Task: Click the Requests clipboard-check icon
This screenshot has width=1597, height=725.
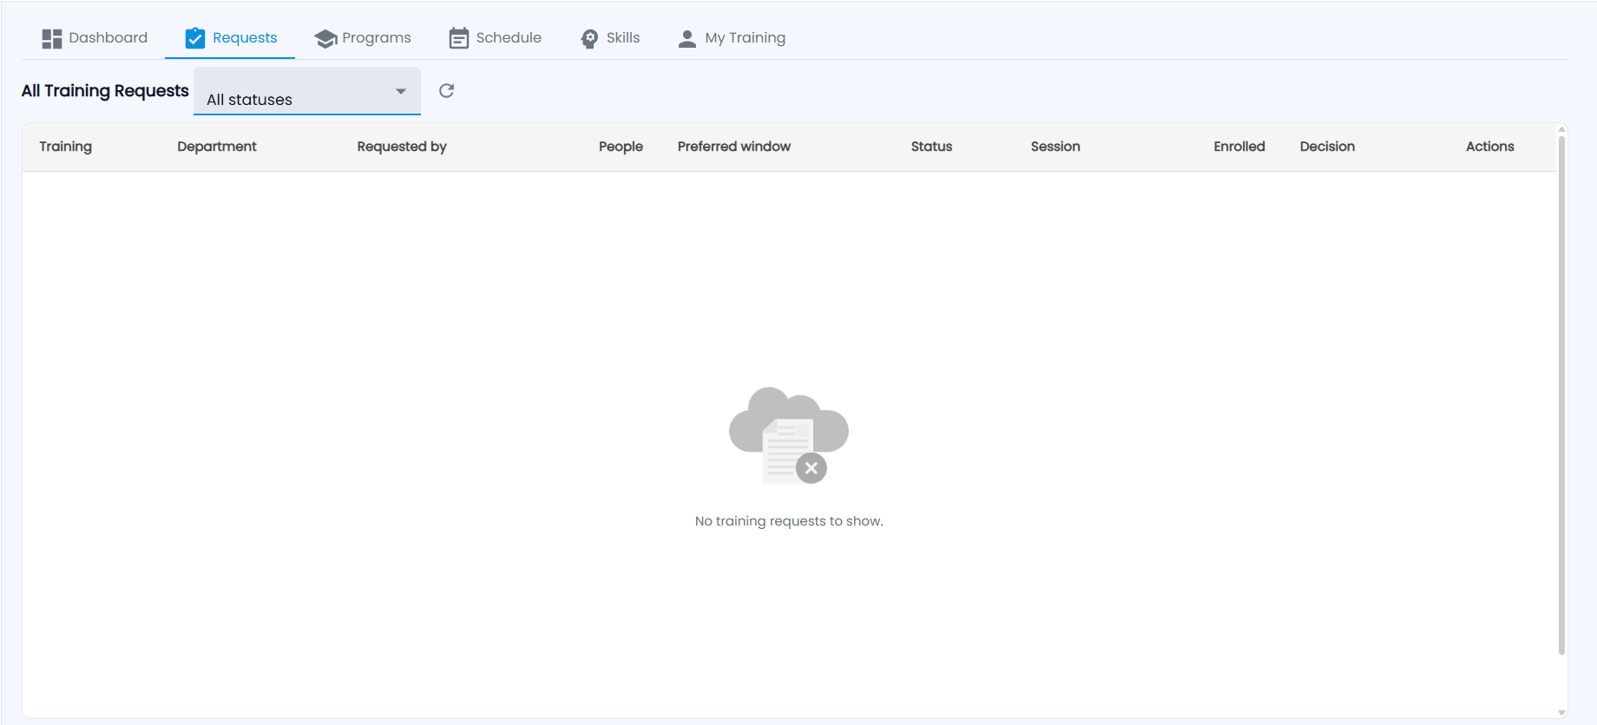Action: click(195, 38)
